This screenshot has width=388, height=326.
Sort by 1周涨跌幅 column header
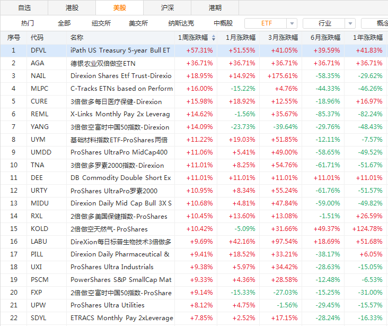(193, 38)
